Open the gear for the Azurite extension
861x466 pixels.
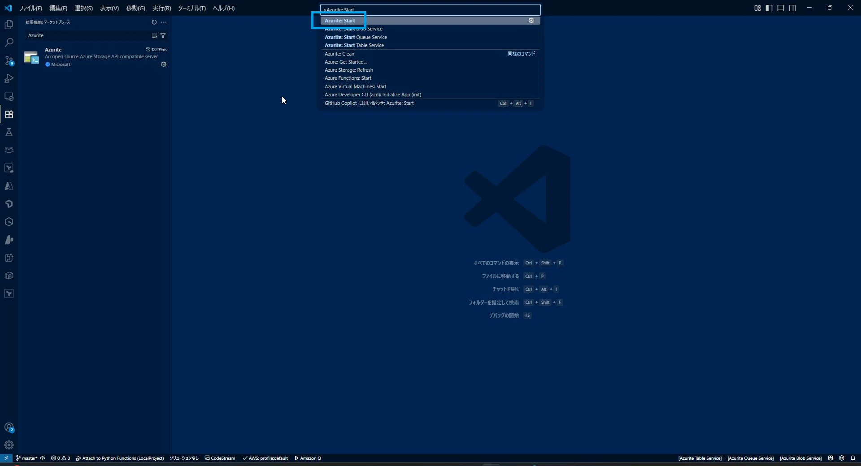pos(164,65)
